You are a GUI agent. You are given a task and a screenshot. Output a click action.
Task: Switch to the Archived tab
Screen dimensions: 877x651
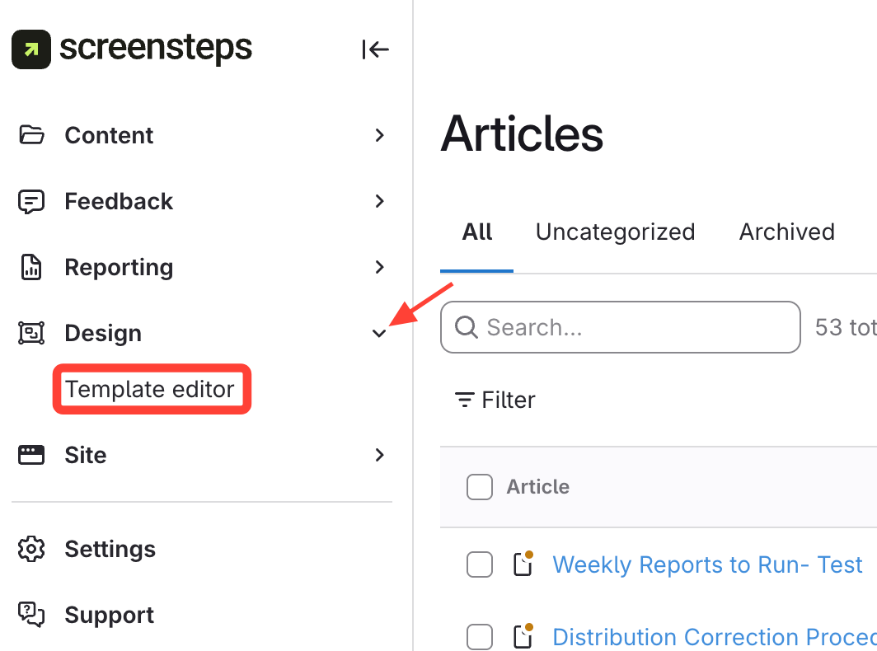[x=786, y=232]
